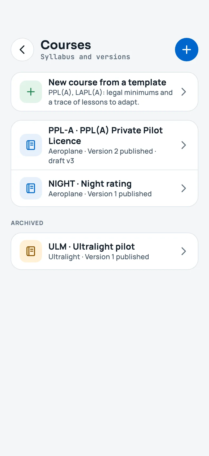This screenshot has height=456, width=209.
Task: Click 'Ultralight · Version 1 published' subtitle text
Action: pyautogui.click(x=99, y=257)
